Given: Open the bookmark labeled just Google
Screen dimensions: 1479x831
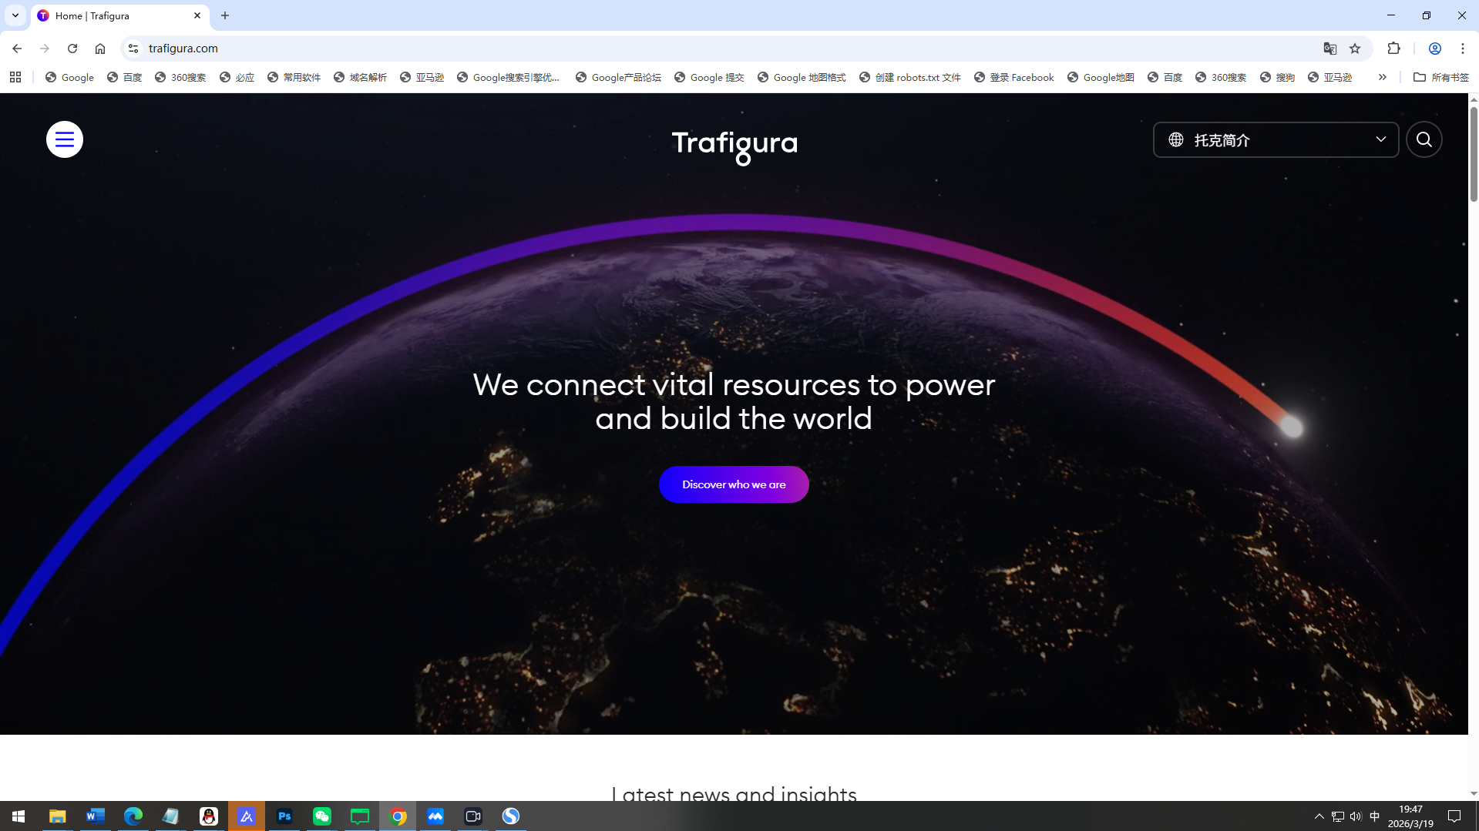Looking at the screenshot, I should coord(69,77).
